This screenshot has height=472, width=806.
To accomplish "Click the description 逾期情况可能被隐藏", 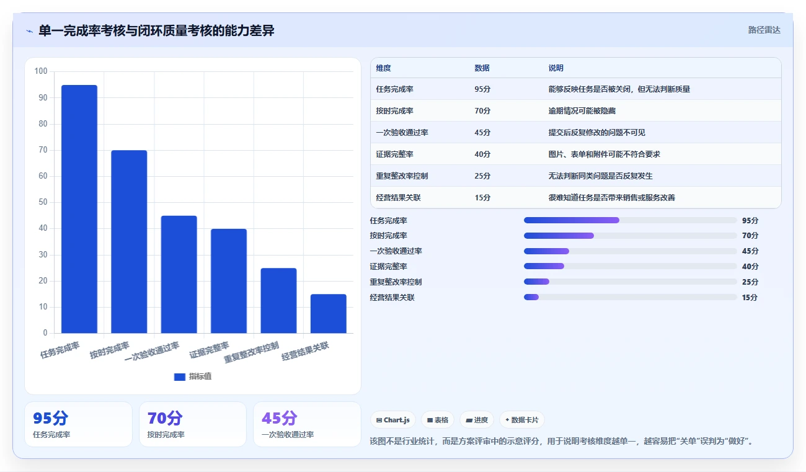I will (582, 111).
